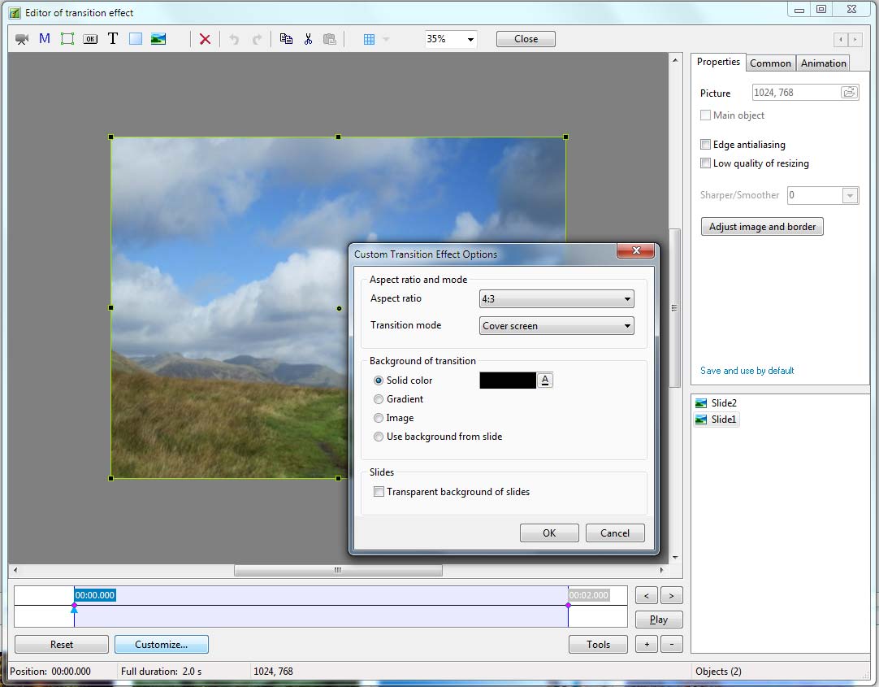The height and width of the screenshot is (687, 879).
Task: Select Slide2 in the objects list
Action: coord(723,403)
